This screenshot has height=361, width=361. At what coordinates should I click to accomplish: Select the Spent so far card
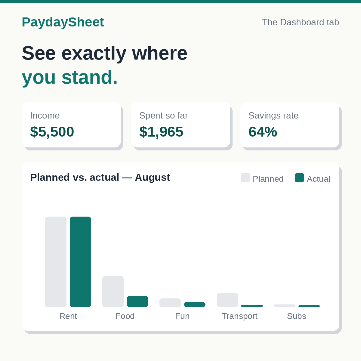click(180, 125)
